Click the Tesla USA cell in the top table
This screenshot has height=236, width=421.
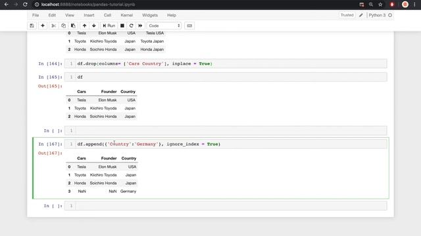[x=155, y=33]
